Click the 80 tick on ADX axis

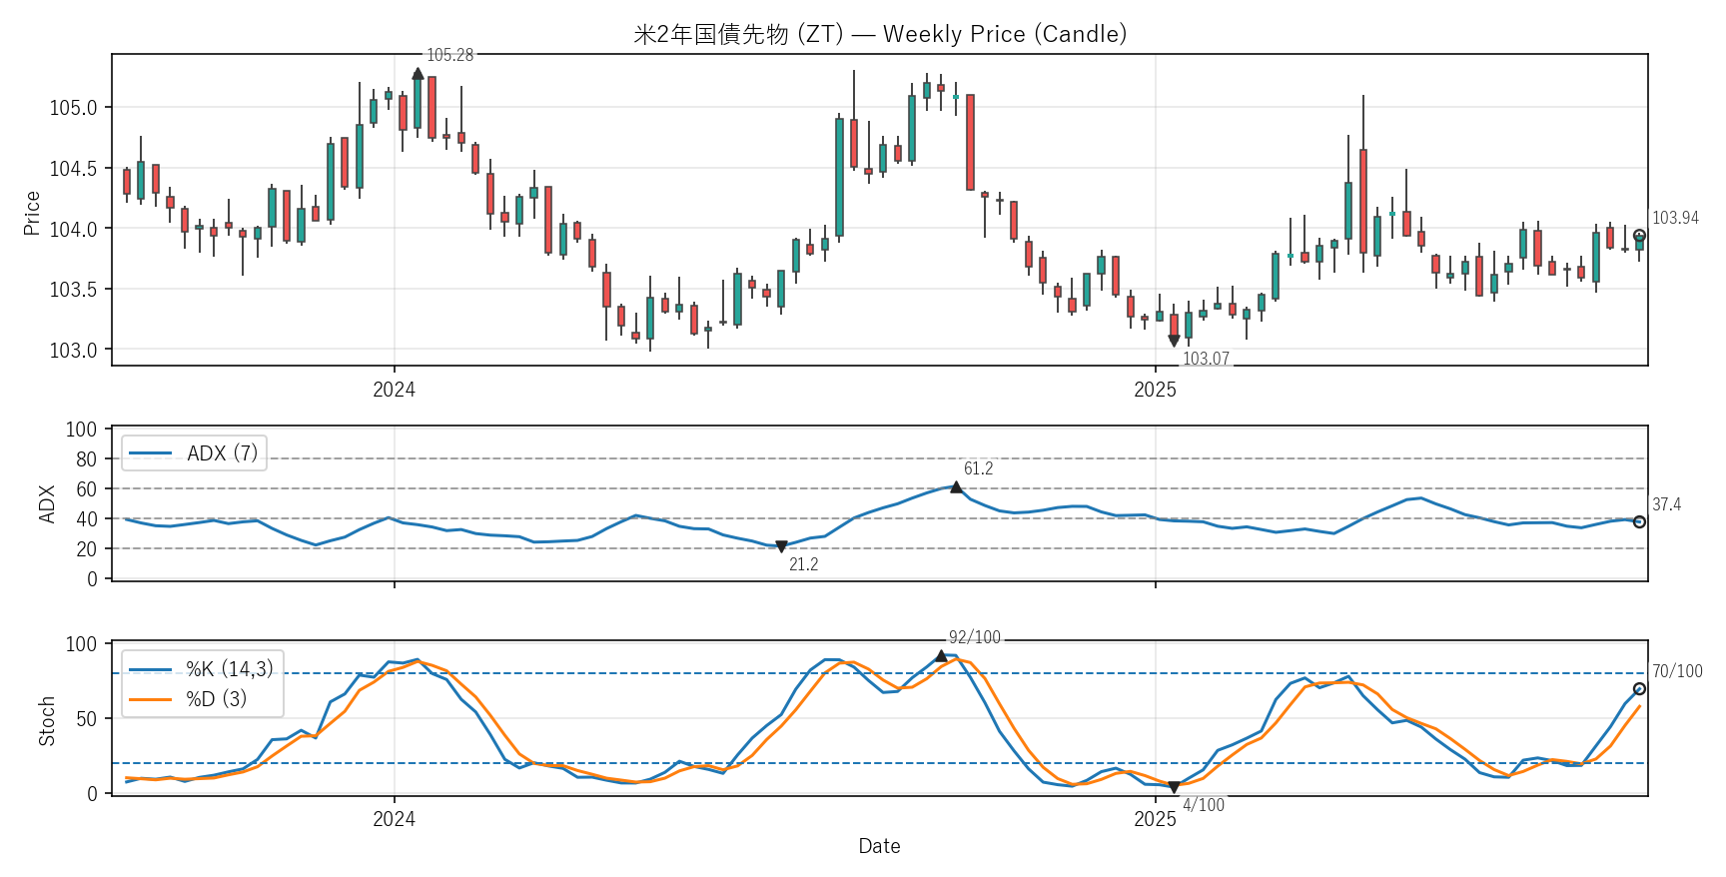pos(87,459)
